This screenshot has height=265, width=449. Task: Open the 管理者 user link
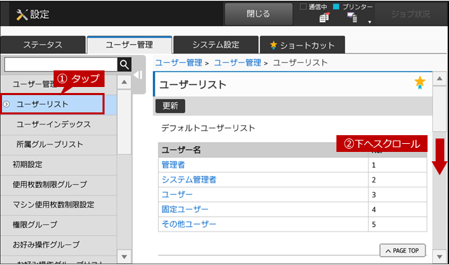[x=174, y=165]
